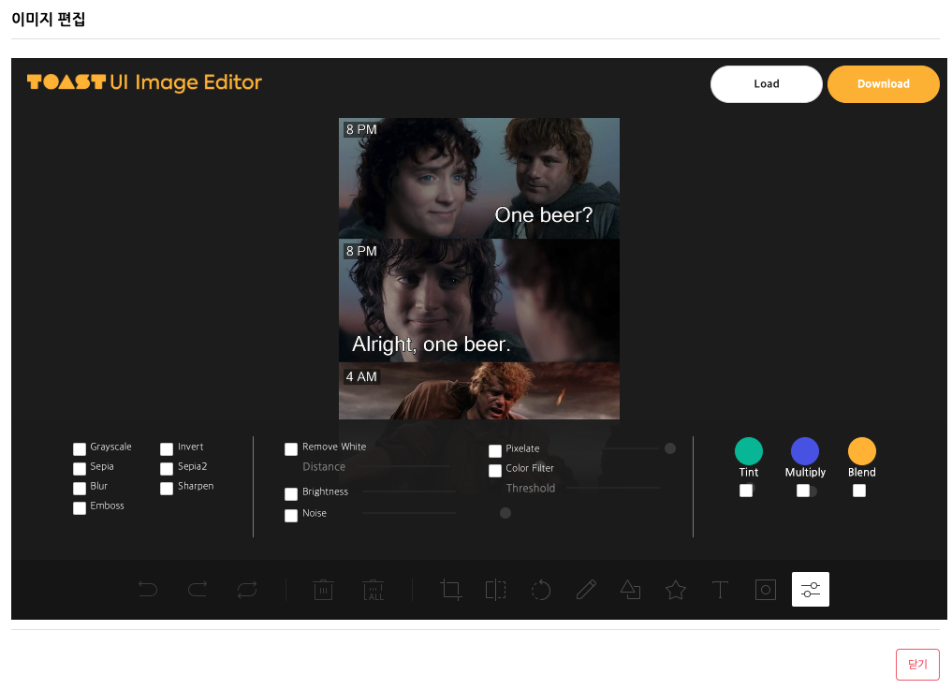Click the Distance slider track

click(403, 466)
